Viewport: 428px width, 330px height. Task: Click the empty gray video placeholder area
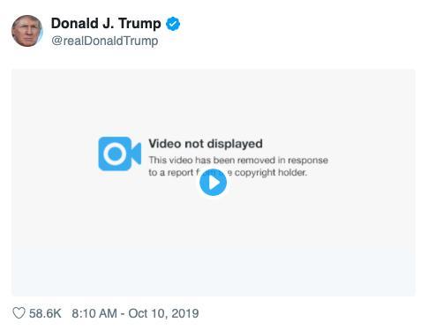[214, 244]
